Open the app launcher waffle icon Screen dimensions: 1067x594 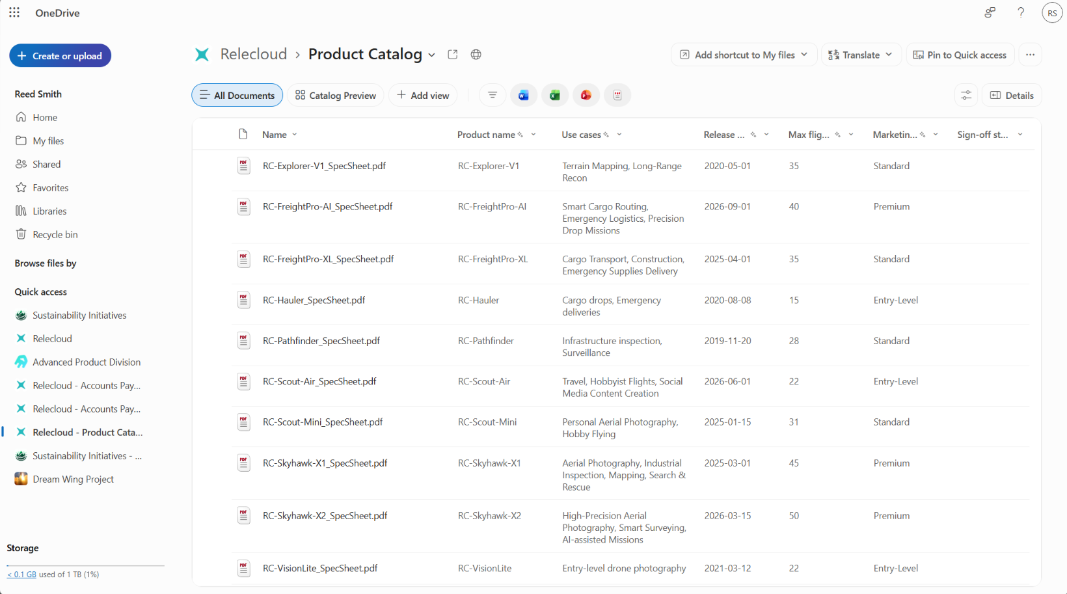point(14,12)
